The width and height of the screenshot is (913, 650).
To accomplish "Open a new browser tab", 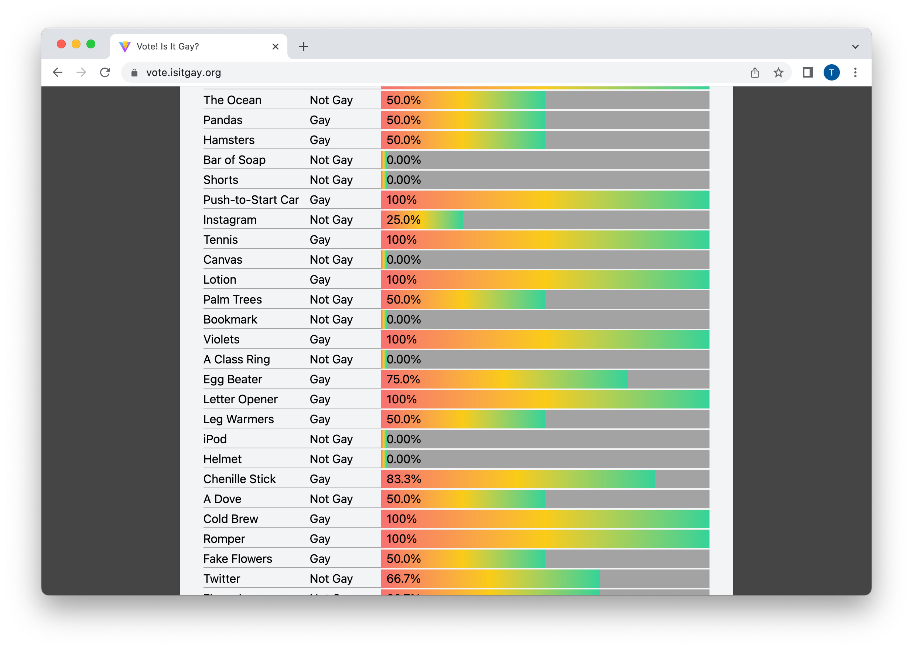I will pos(303,47).
